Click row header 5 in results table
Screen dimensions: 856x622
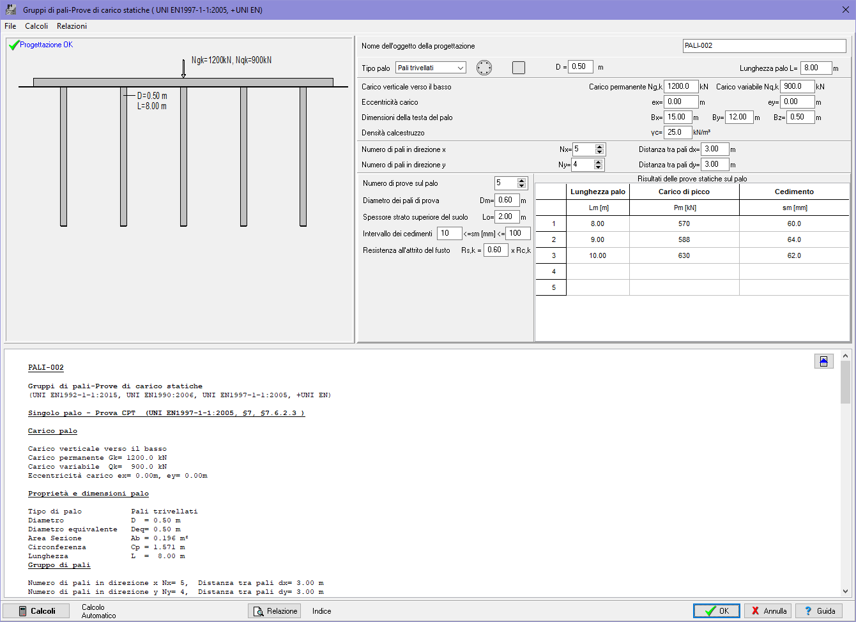click(551, 287)
